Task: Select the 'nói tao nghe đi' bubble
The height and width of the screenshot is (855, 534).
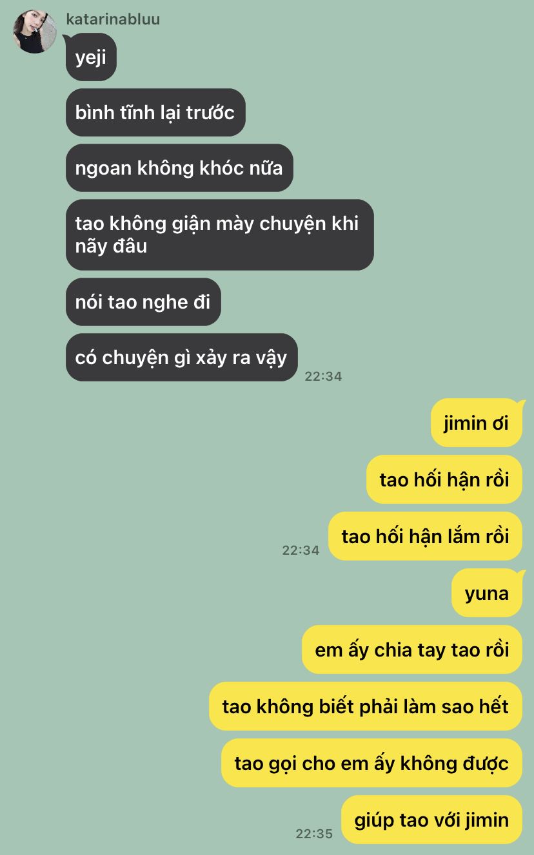Action: point(143,302)
